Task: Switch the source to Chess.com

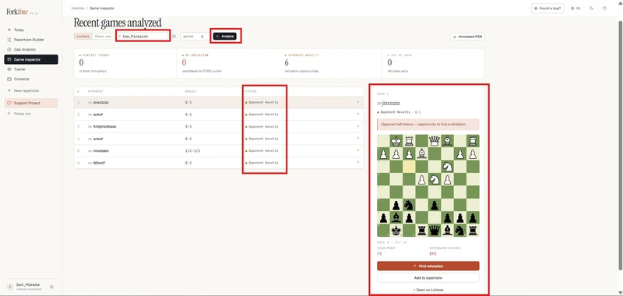Action: click(x=102, y=36)
